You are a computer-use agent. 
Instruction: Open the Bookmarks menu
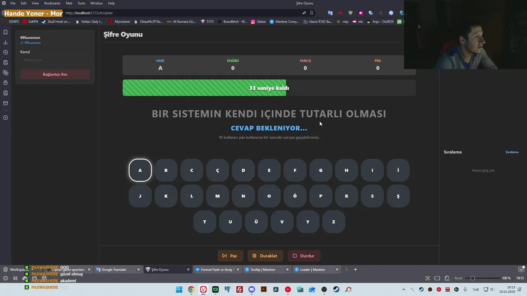52,3
